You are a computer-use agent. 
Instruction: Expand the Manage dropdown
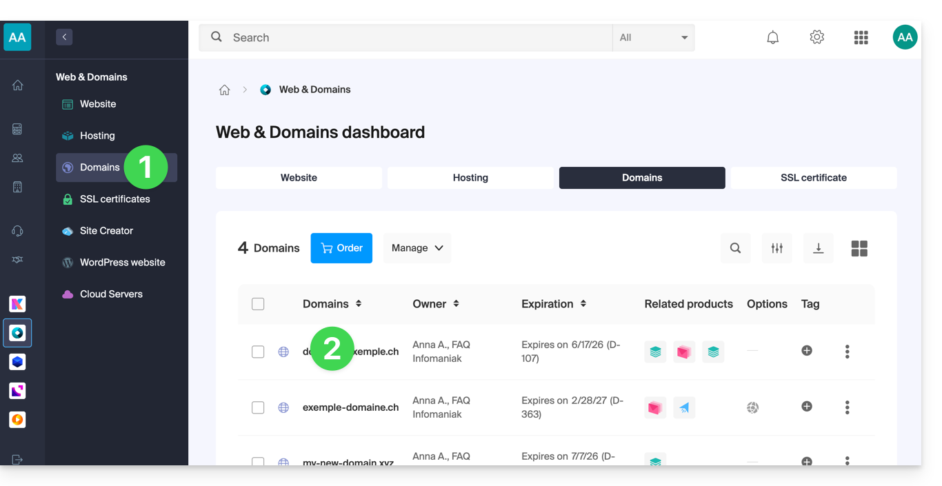[417, 248]
